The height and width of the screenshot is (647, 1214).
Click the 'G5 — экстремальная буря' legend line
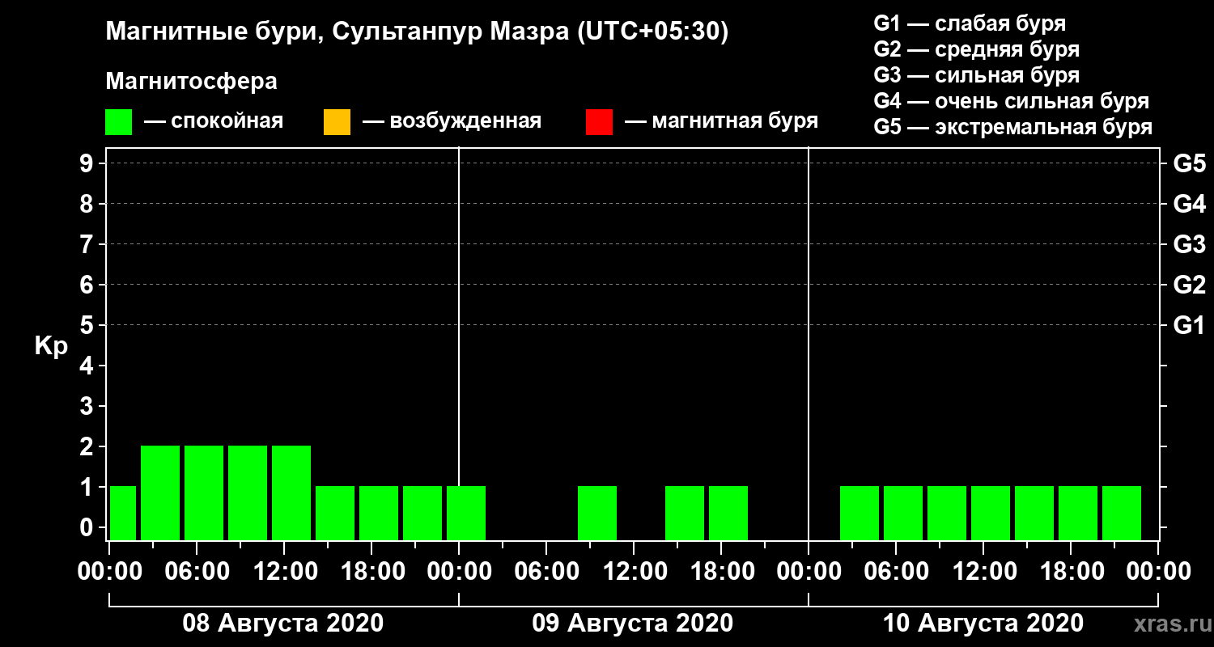coord(1013,127)
